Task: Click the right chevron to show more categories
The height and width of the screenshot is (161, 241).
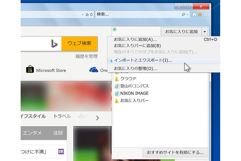Action: [x=97, y=118]
